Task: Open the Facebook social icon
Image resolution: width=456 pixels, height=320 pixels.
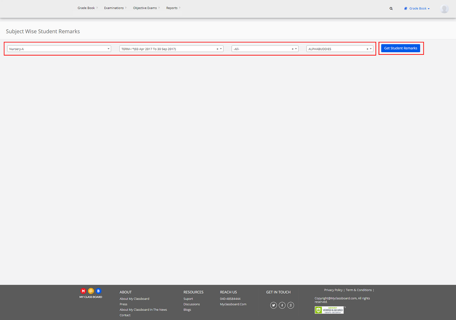Action: (282, 305)
